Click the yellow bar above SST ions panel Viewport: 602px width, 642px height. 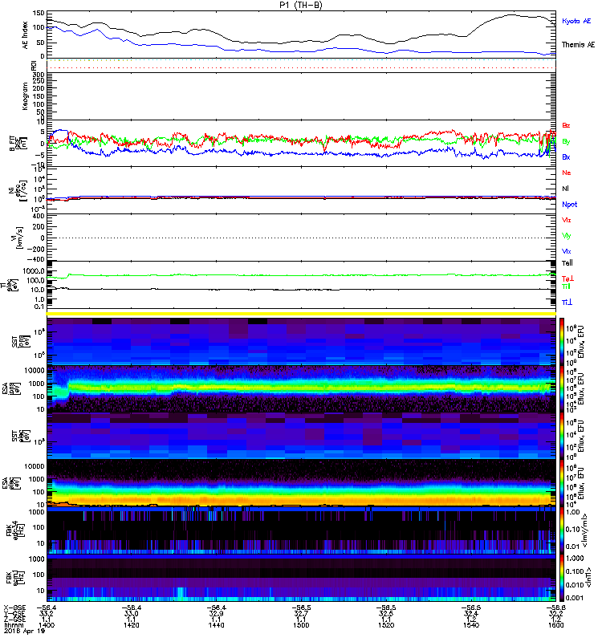point(301,314)
